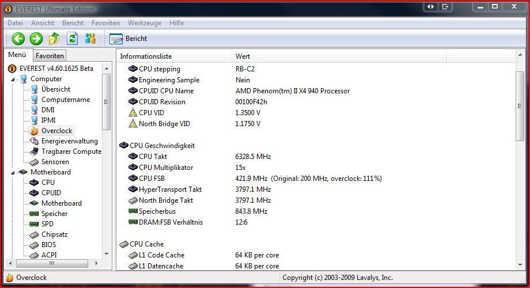Select ACPI in the tree
This screenshot has height=288, width=530.
(x=49, y=255)
